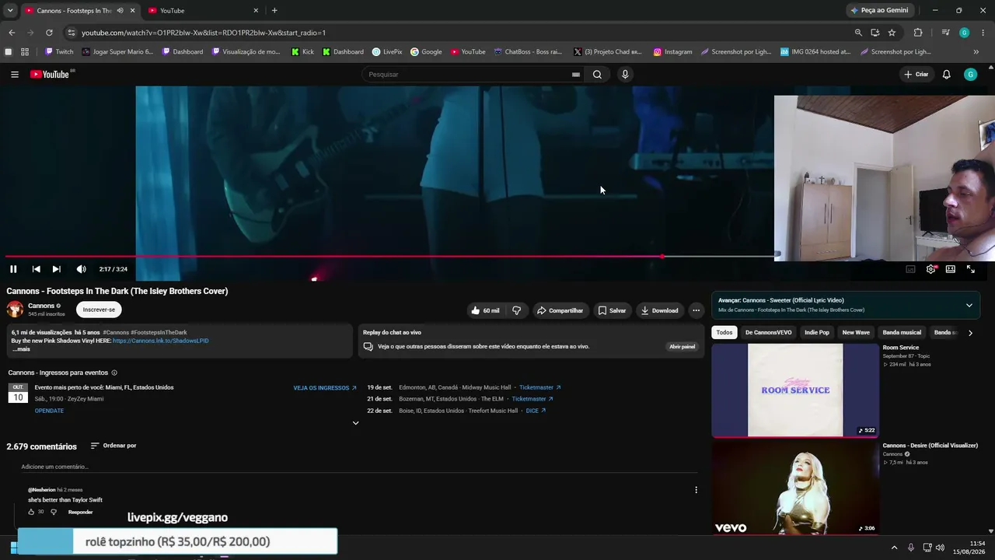The height and width of the screenshot is (560, 995).
Task: Mute the video player volume
Action: point(81,269)
